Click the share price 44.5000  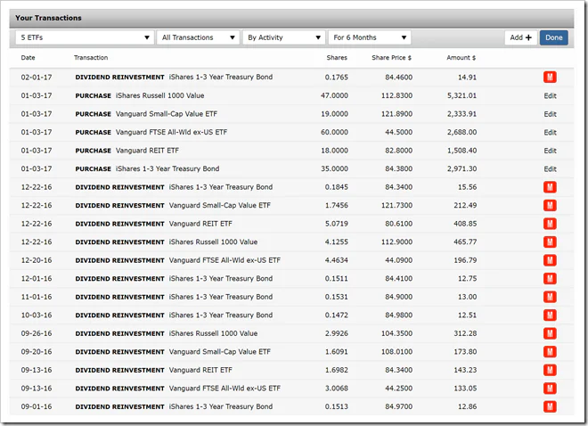click(x=398, y=133)
